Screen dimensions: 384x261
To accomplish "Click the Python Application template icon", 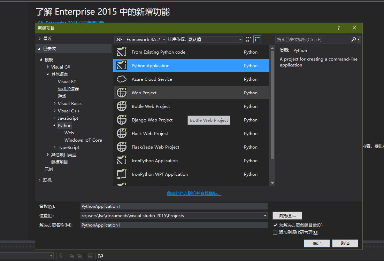I will click(x=122, y=65).
